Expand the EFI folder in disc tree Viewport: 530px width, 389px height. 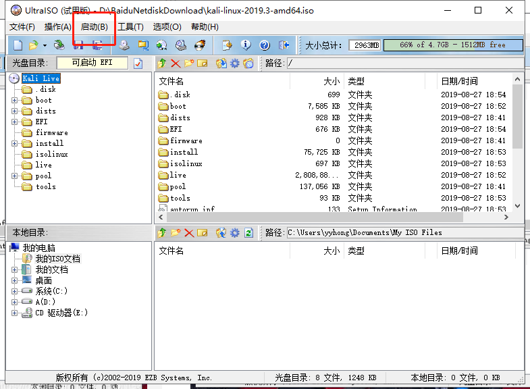tap(15, 122)
